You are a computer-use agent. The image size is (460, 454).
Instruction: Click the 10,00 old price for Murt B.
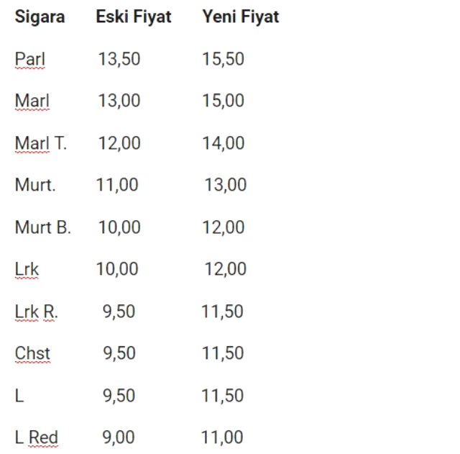(x=119, y=227)
